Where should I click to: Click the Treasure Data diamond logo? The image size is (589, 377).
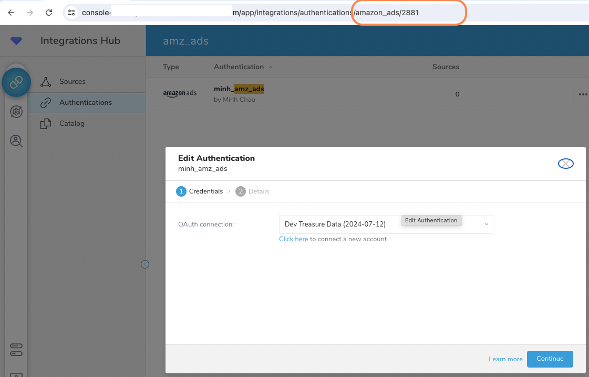pos(16,40)
